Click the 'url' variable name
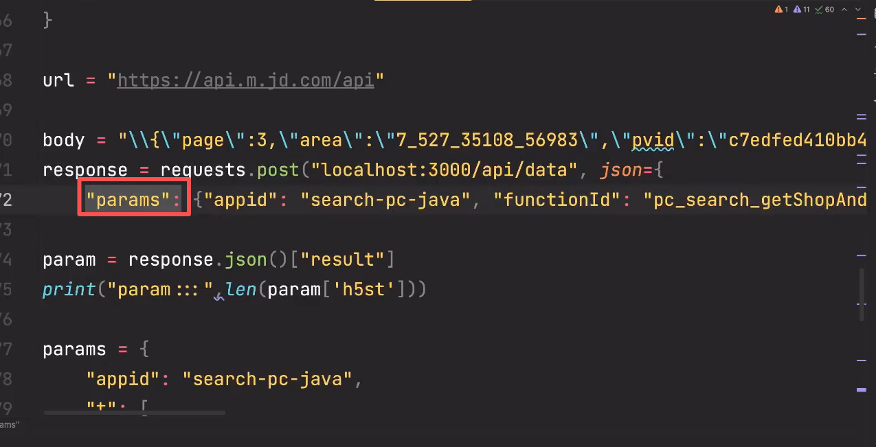Viewport: 876px width, 447px height. (58, 80)
